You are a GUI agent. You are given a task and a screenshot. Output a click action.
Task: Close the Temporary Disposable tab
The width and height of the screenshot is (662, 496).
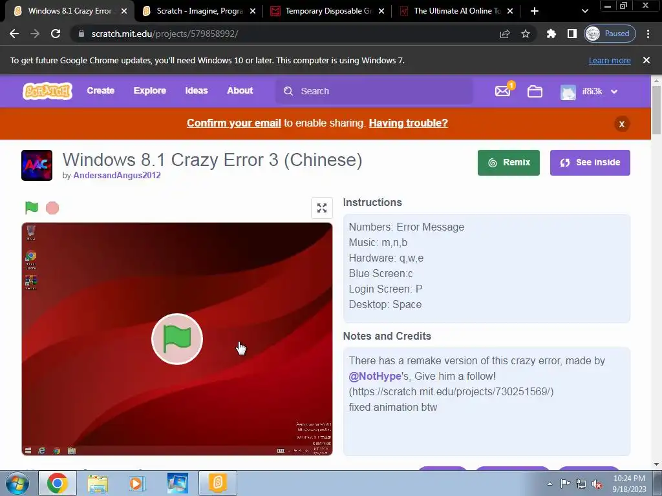coord(381,11)
